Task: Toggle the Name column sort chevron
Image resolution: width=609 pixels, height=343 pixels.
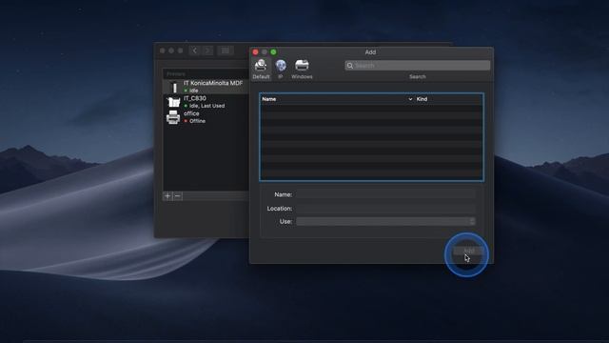Action: [x=410, y=99]
